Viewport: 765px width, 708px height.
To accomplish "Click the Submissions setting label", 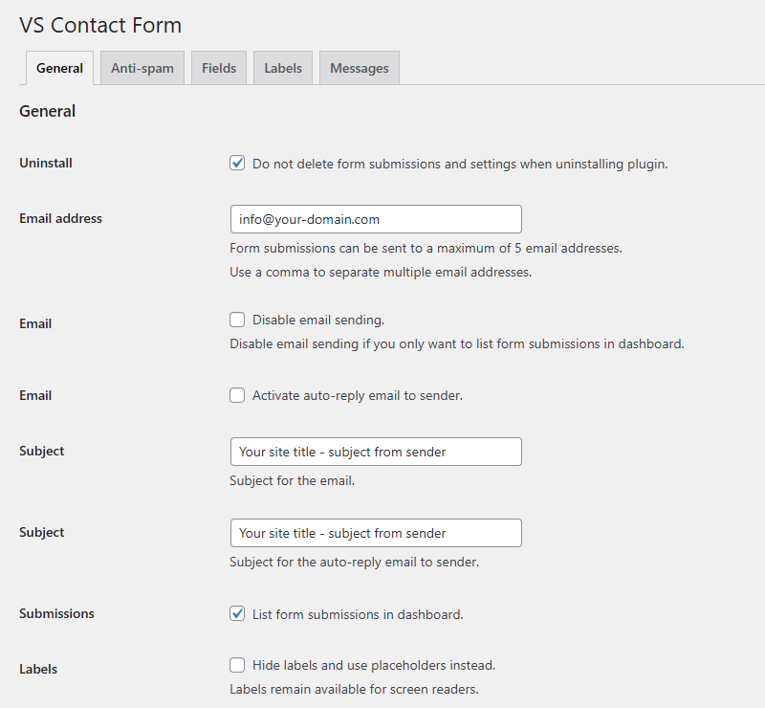I will (x=56, y=613).
